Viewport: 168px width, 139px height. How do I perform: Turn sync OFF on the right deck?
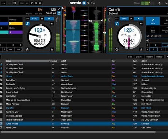(117, 19)
